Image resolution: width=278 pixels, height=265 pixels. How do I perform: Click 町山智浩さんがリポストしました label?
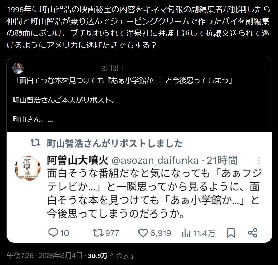pyautogui.click(x=115, y=143)
